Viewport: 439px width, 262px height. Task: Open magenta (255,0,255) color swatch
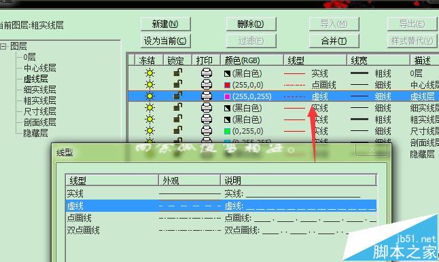(x=227, y=96)
